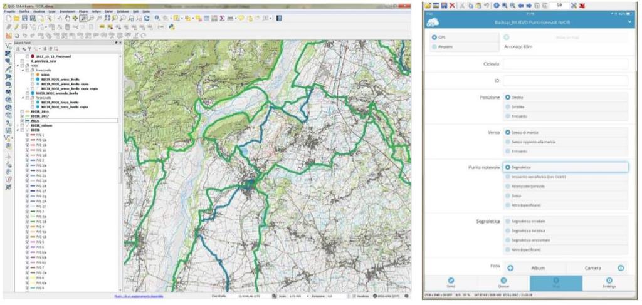Select the GPS radio option
642x305 pixels.
tap(434, 37)
